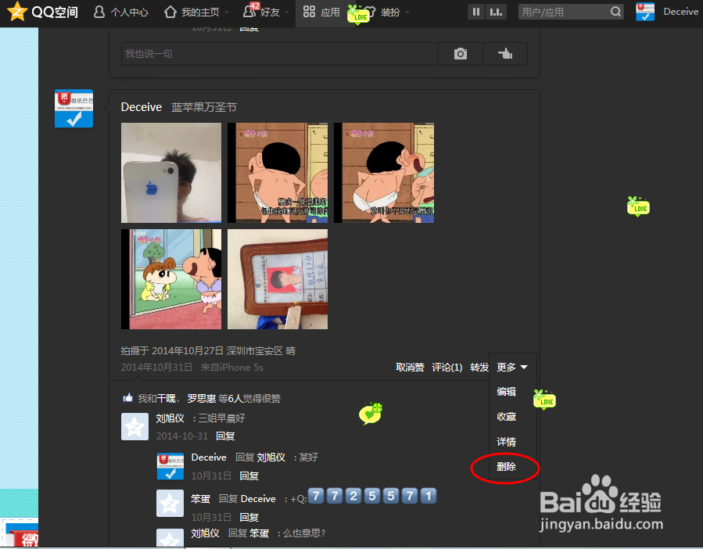Open the Shin-chan bikini garden thumbnail
703x549 pixels.
click(x=171, y=279)
